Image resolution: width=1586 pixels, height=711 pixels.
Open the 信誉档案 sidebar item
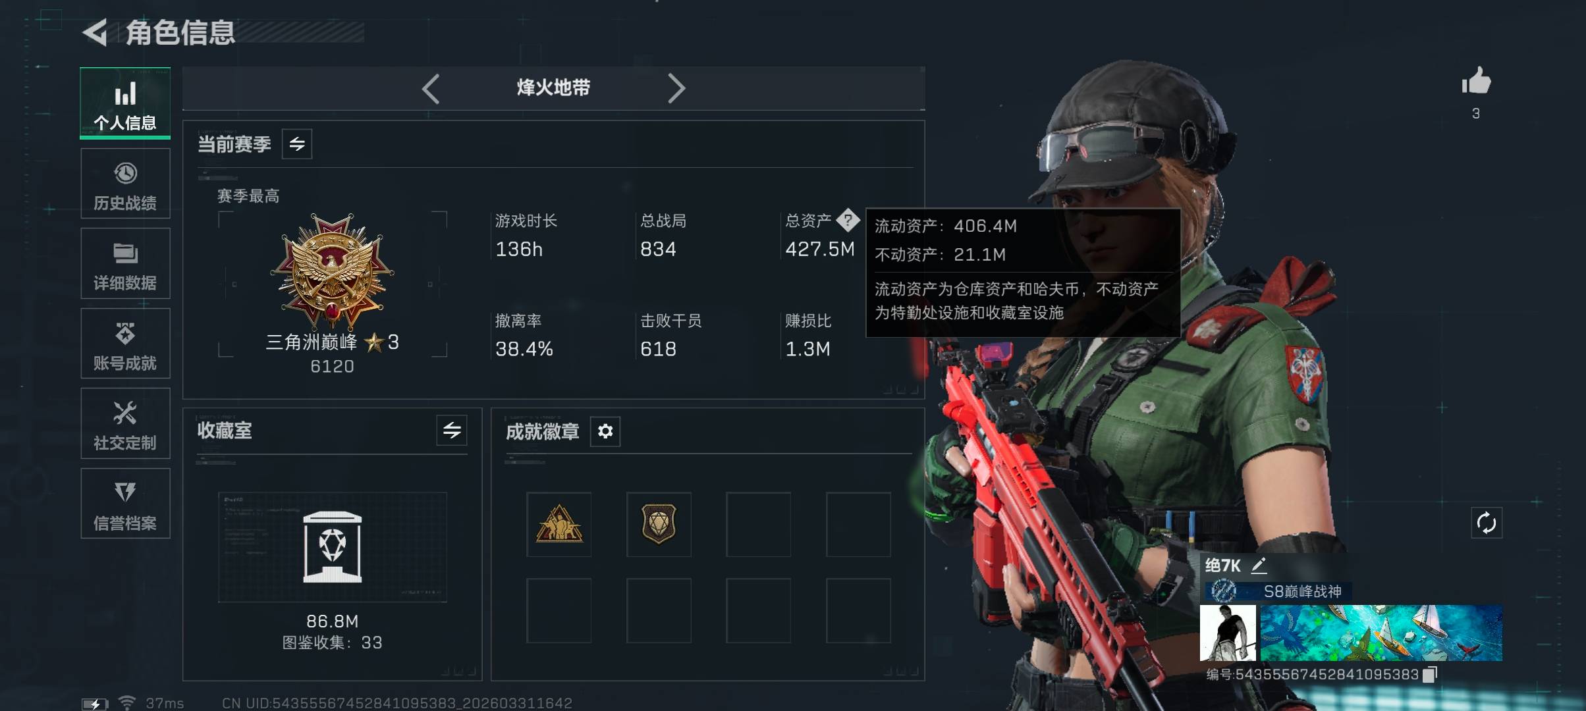(x=125, y=504)
